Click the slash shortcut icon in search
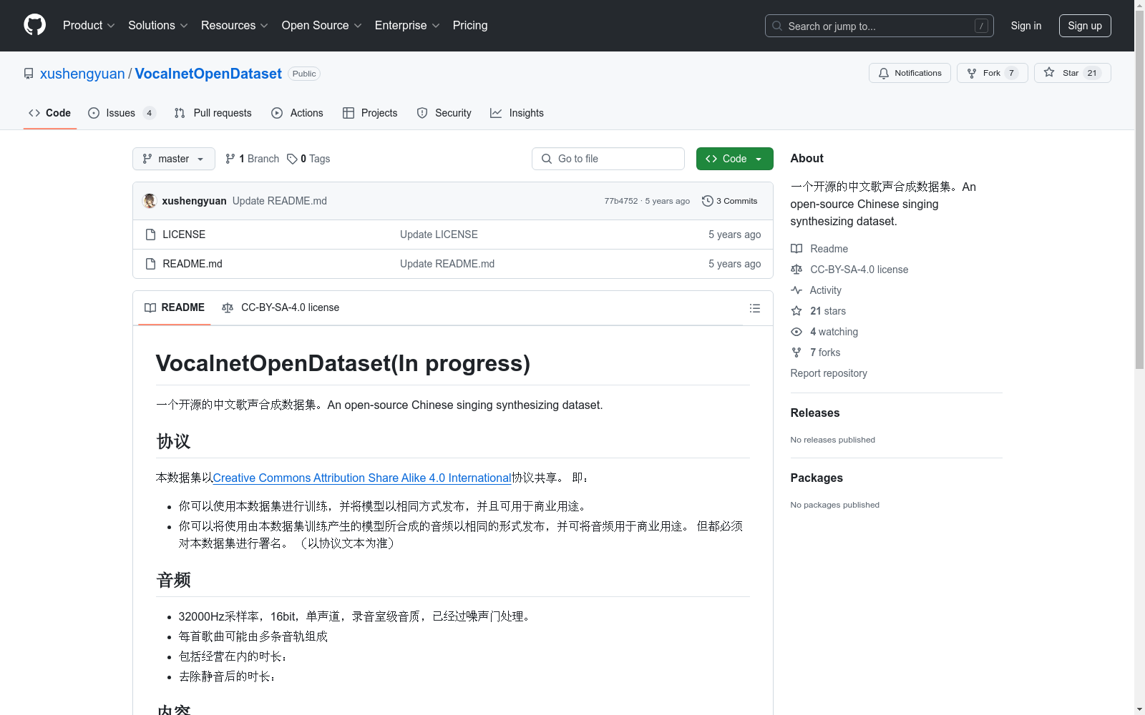The height and width of the screenshot is (715, 1145). [x=981, y=26]
